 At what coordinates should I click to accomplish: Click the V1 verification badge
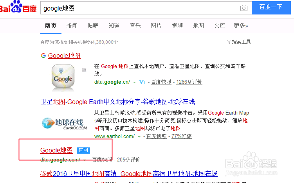(x=142, y=82)
